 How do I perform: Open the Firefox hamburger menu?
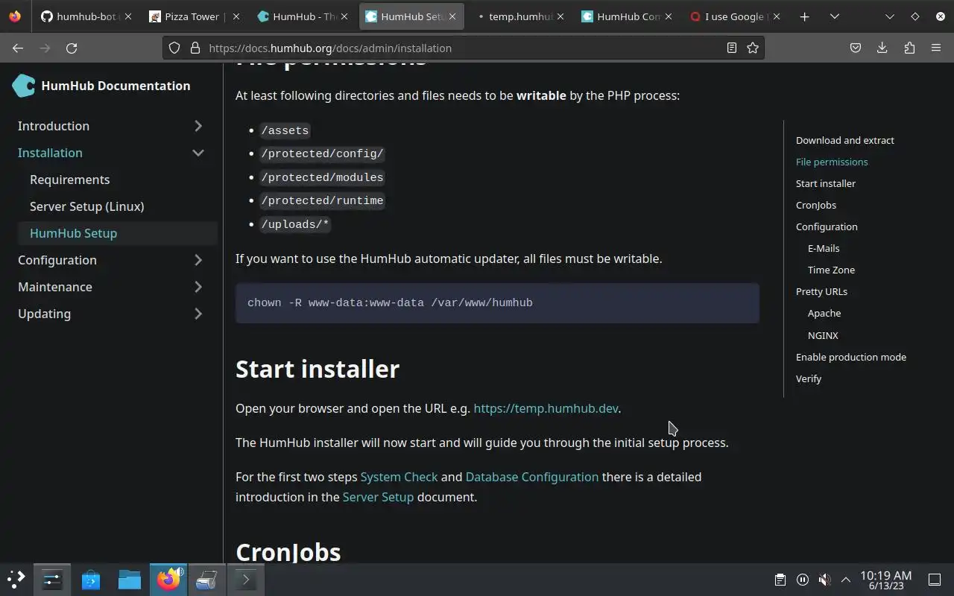click(x=936, y=48)
